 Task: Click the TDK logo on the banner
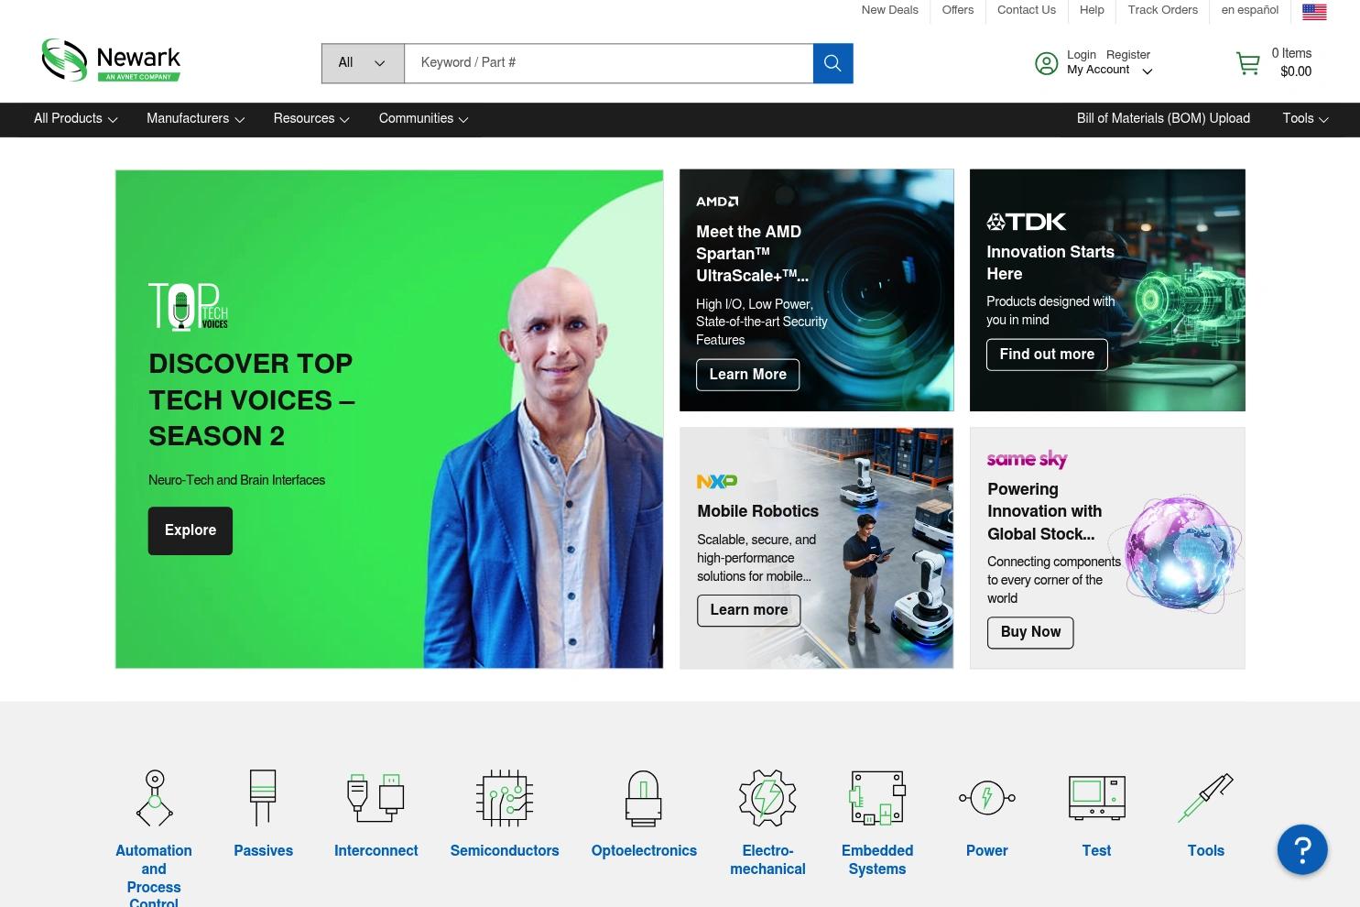(x=1027, y=222)
